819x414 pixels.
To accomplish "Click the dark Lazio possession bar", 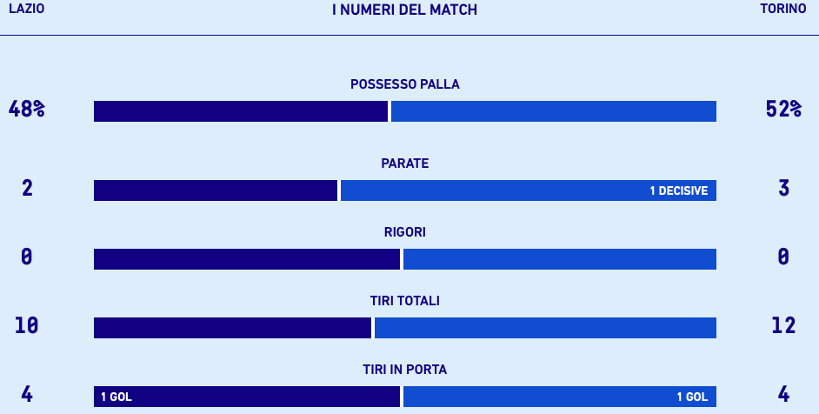I will tap(241, 111).
